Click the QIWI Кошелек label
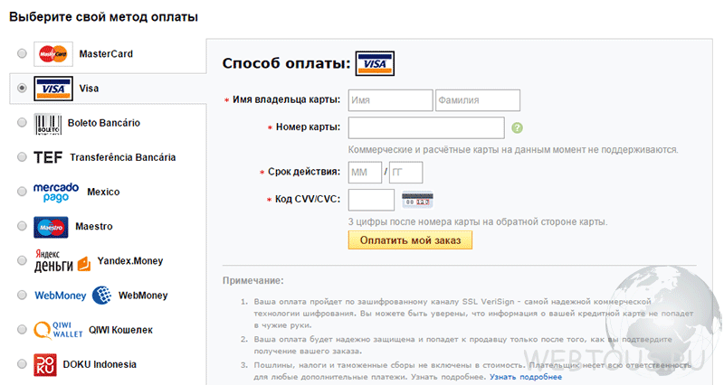Image resolution: width=724 pixels, height=385 pixels. pos(120,330)
